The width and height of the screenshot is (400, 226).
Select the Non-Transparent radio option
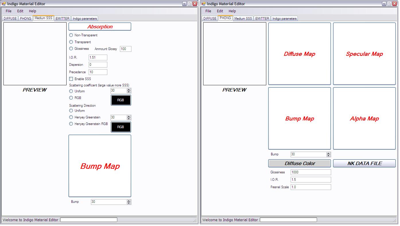pyautogui.click(x=71, y=35)
